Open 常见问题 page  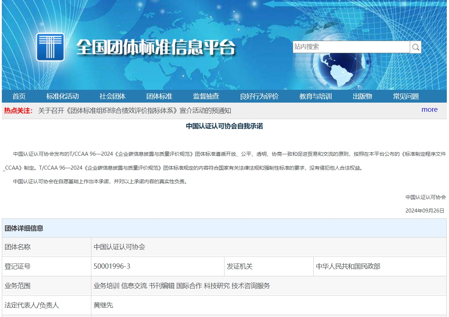[x=406, y=96]
